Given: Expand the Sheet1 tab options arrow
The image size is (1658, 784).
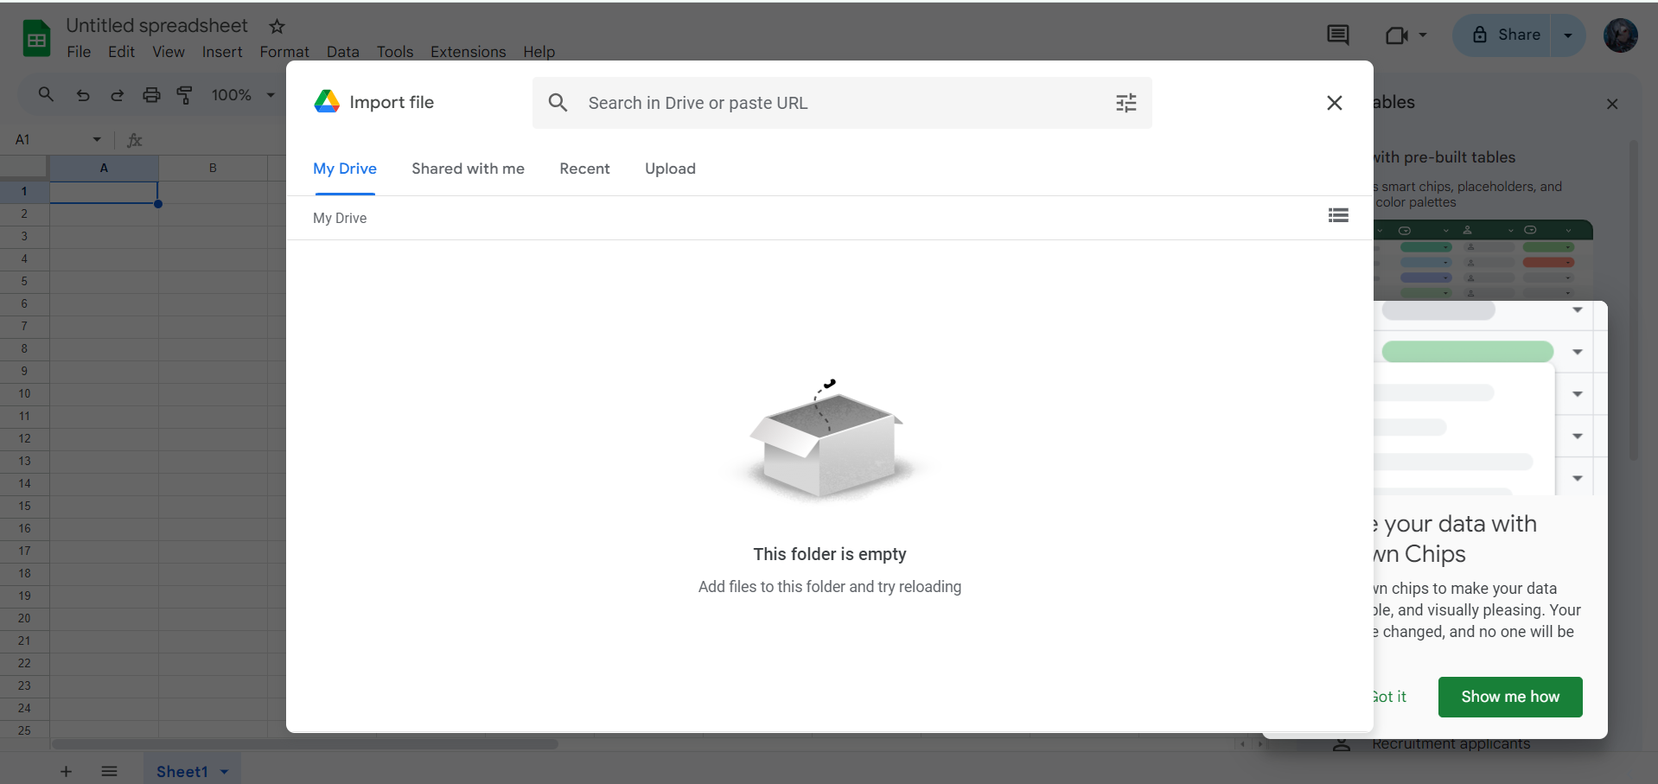Looking at the screenshot, I should point(225,771).
